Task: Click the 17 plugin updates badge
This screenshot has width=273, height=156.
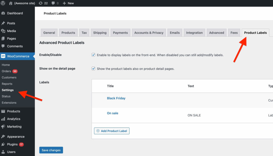Action: (x=21, y=144)
